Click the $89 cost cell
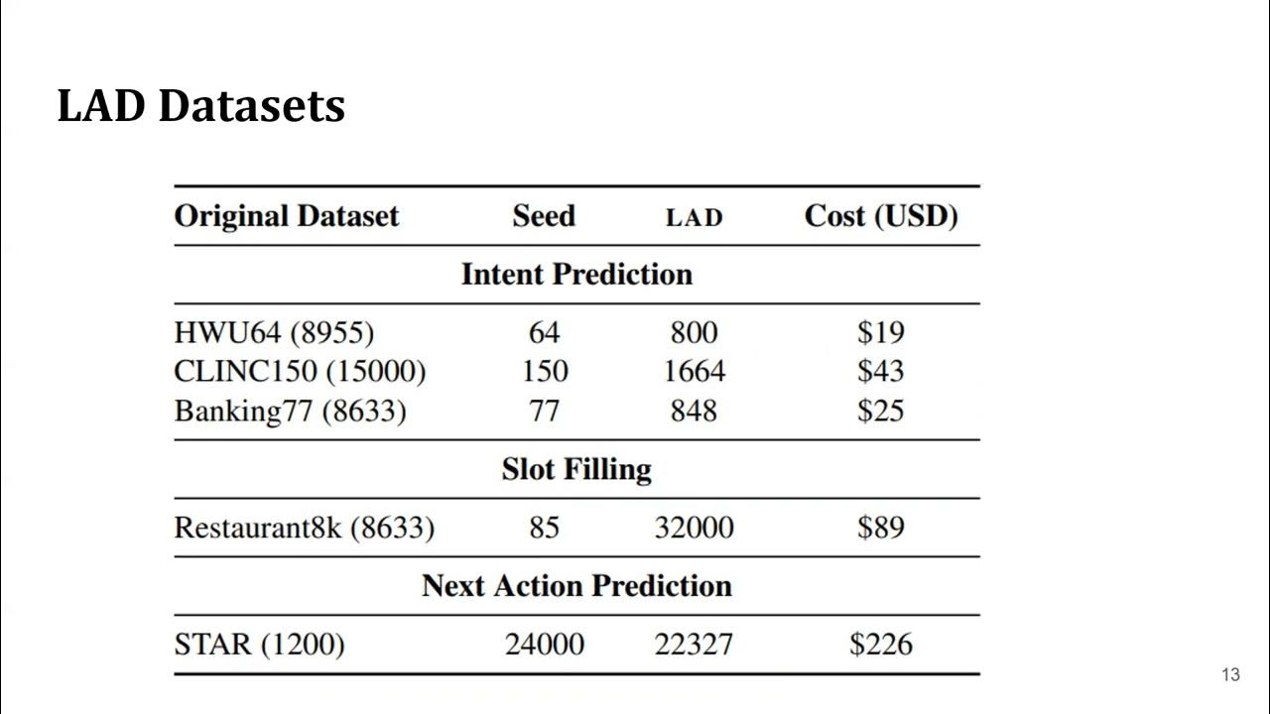Screen dimensions: 1270x714 pos(881,528)
